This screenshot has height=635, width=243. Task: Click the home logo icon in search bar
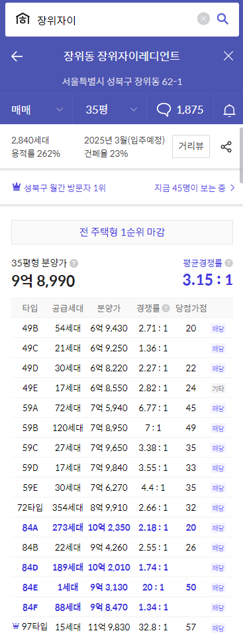[23, 19]
